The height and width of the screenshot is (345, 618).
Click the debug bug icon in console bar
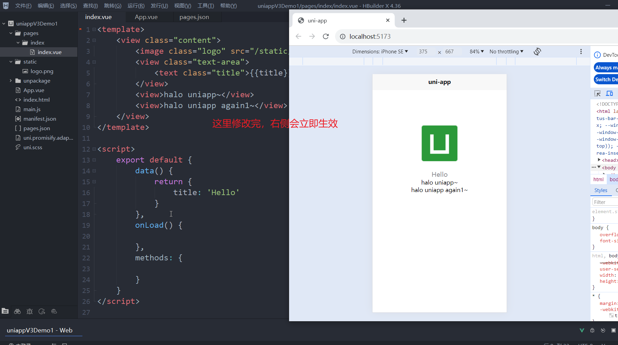[592, 330]
